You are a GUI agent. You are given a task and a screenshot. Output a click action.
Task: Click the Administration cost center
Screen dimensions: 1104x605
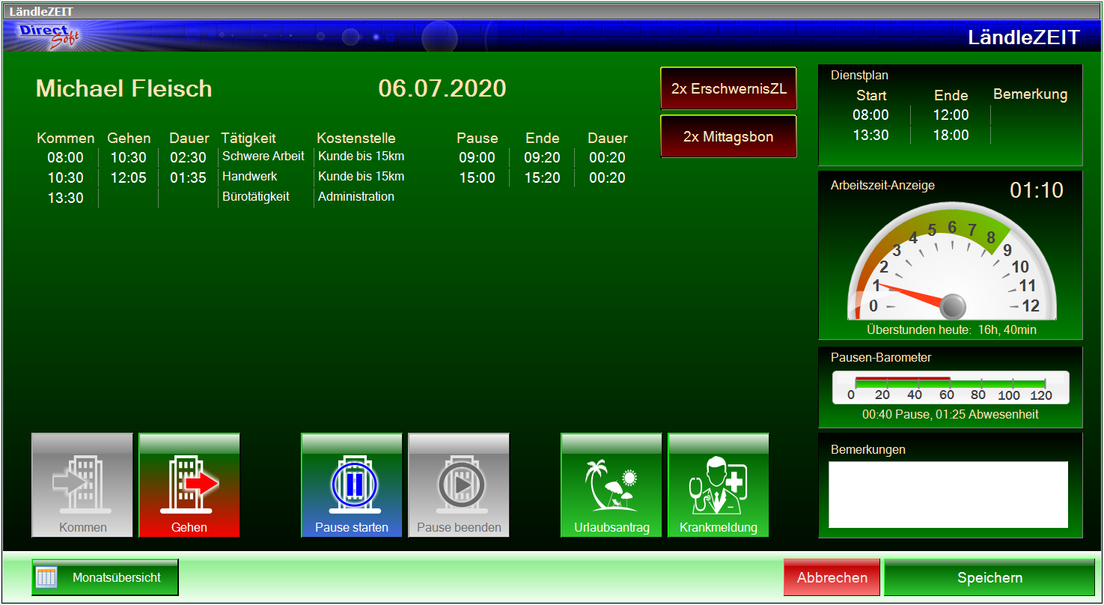click(x=356, y=197)
